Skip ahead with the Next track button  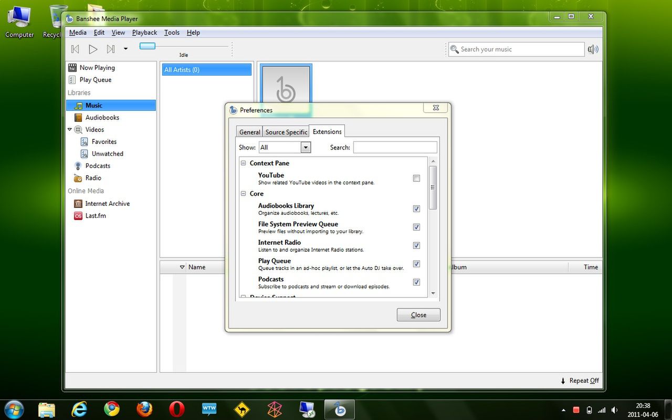[x=111, y=49]
